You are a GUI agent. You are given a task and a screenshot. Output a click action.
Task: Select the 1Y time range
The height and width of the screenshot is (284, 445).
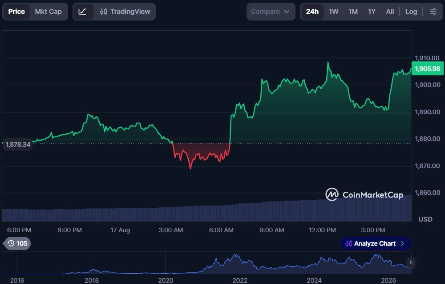tap(372, 12)
